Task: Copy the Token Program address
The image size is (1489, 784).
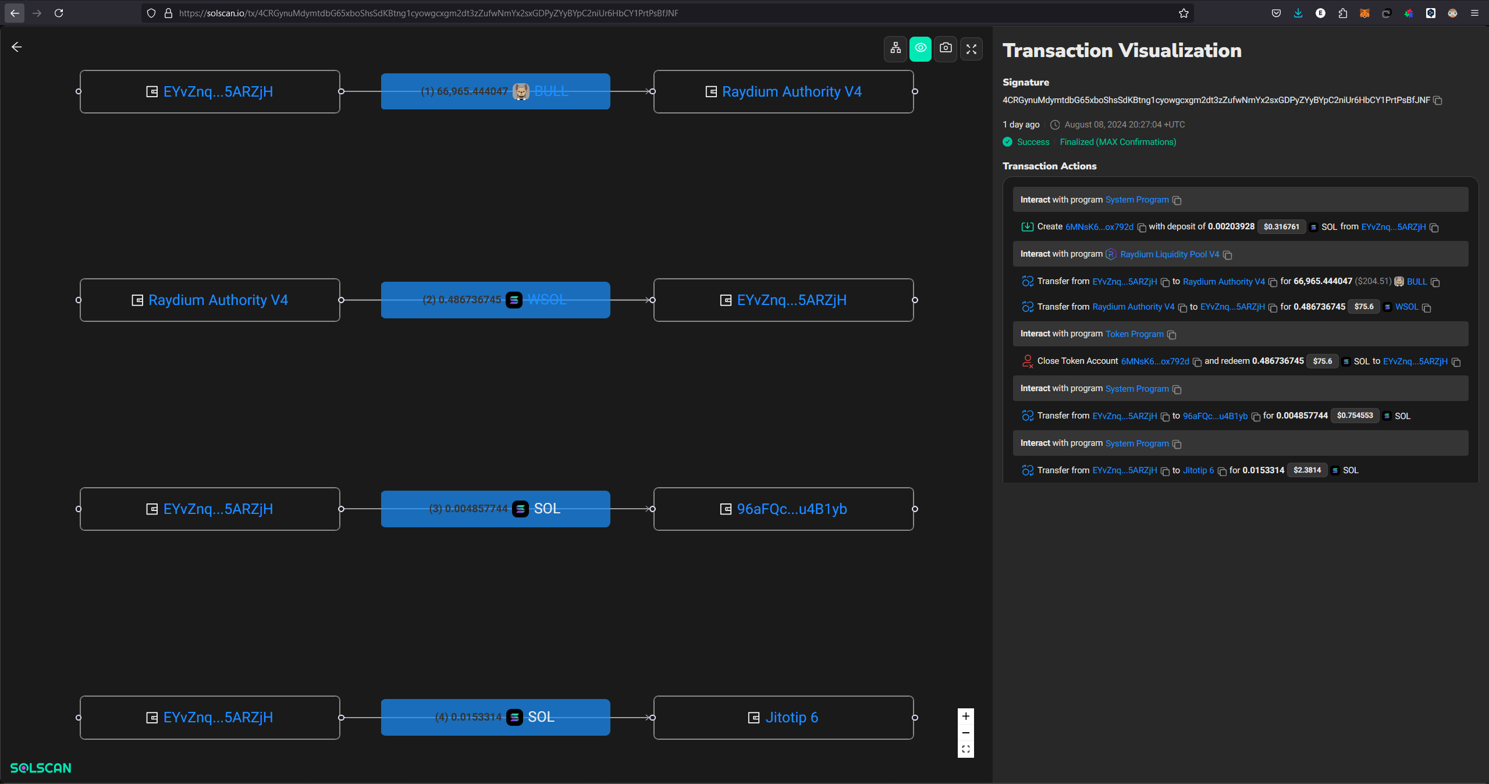Action: coord(1171,335)
